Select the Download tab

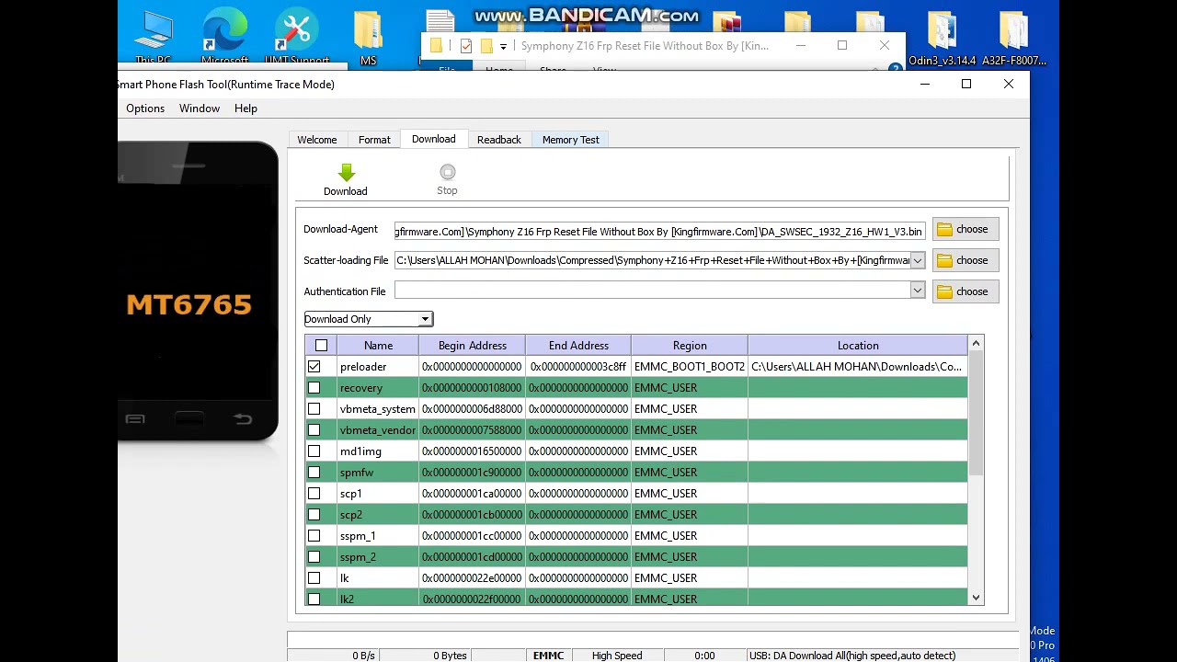[434, 139]
